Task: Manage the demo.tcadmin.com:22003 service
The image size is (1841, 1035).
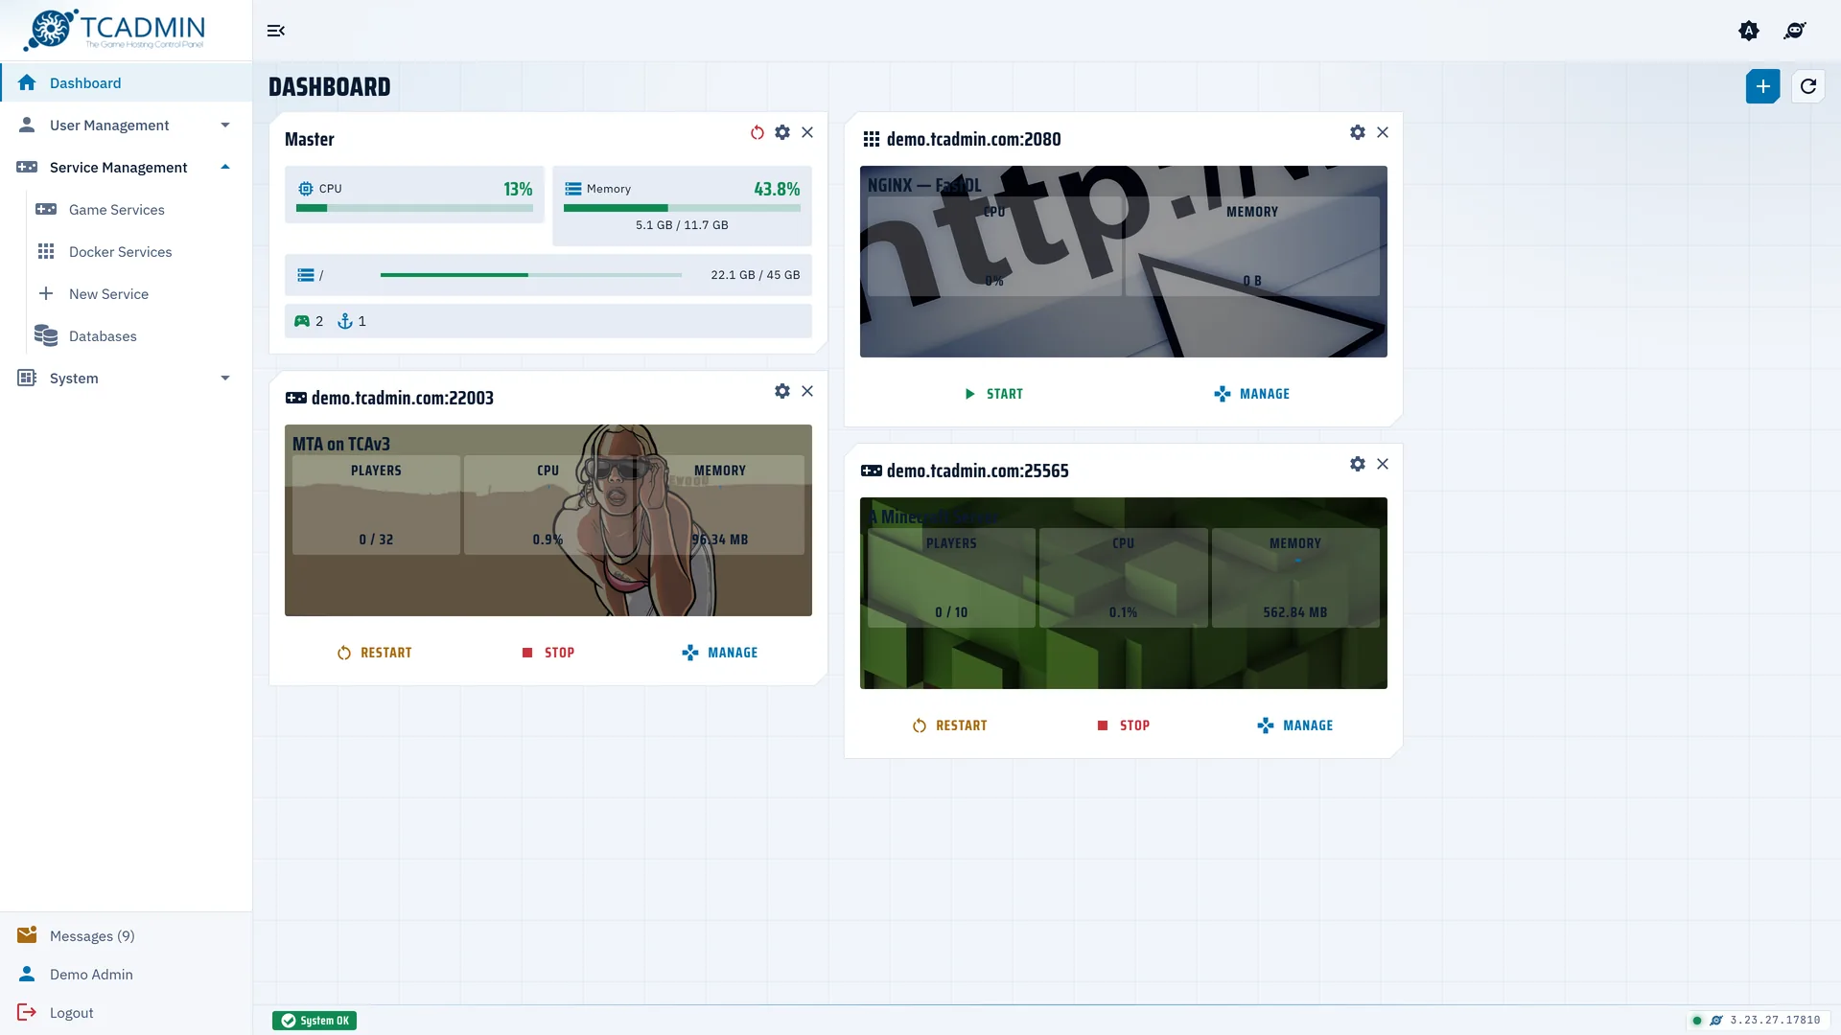Action: [x=720, y=653]
